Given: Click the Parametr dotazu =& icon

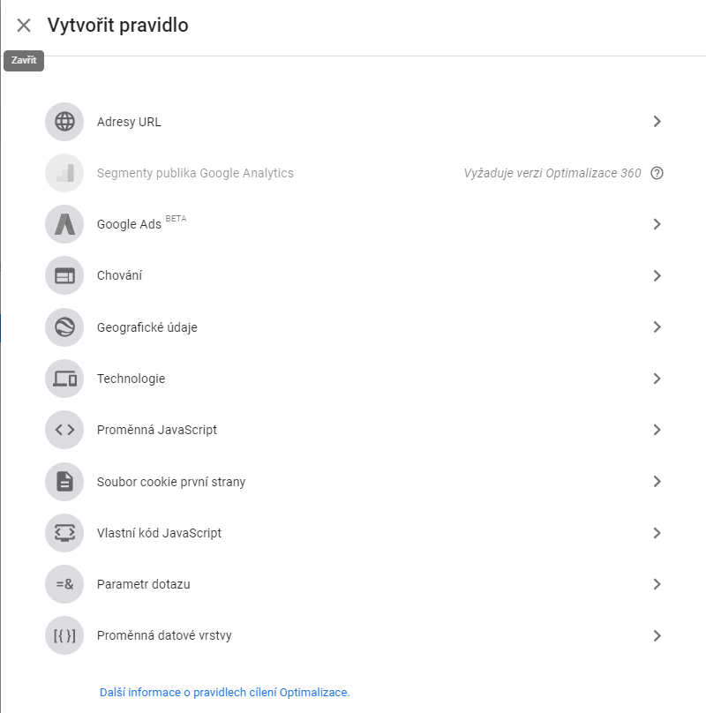Looking at the screenshot, I should 64,584.
